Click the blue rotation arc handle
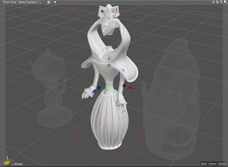Image resolution: width=228 pixels, height=167 pixels. click(123, 82)
